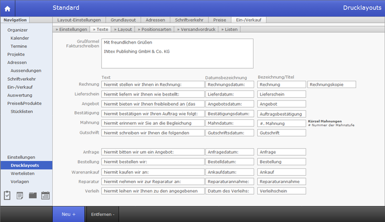385x222 pixels.
Task: Edit the Angebotsdatum field
Action: click(x=229, y=104)
